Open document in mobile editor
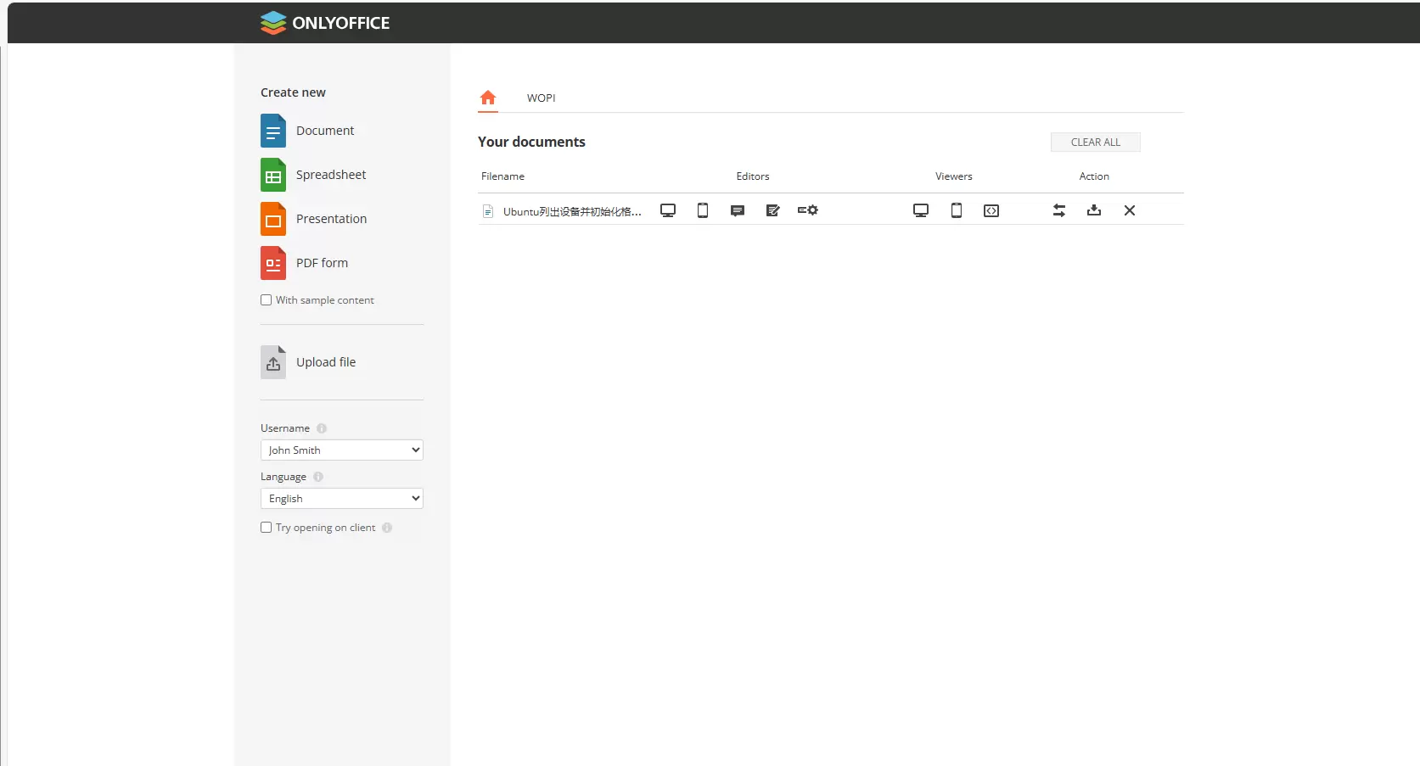 point(703,210)
